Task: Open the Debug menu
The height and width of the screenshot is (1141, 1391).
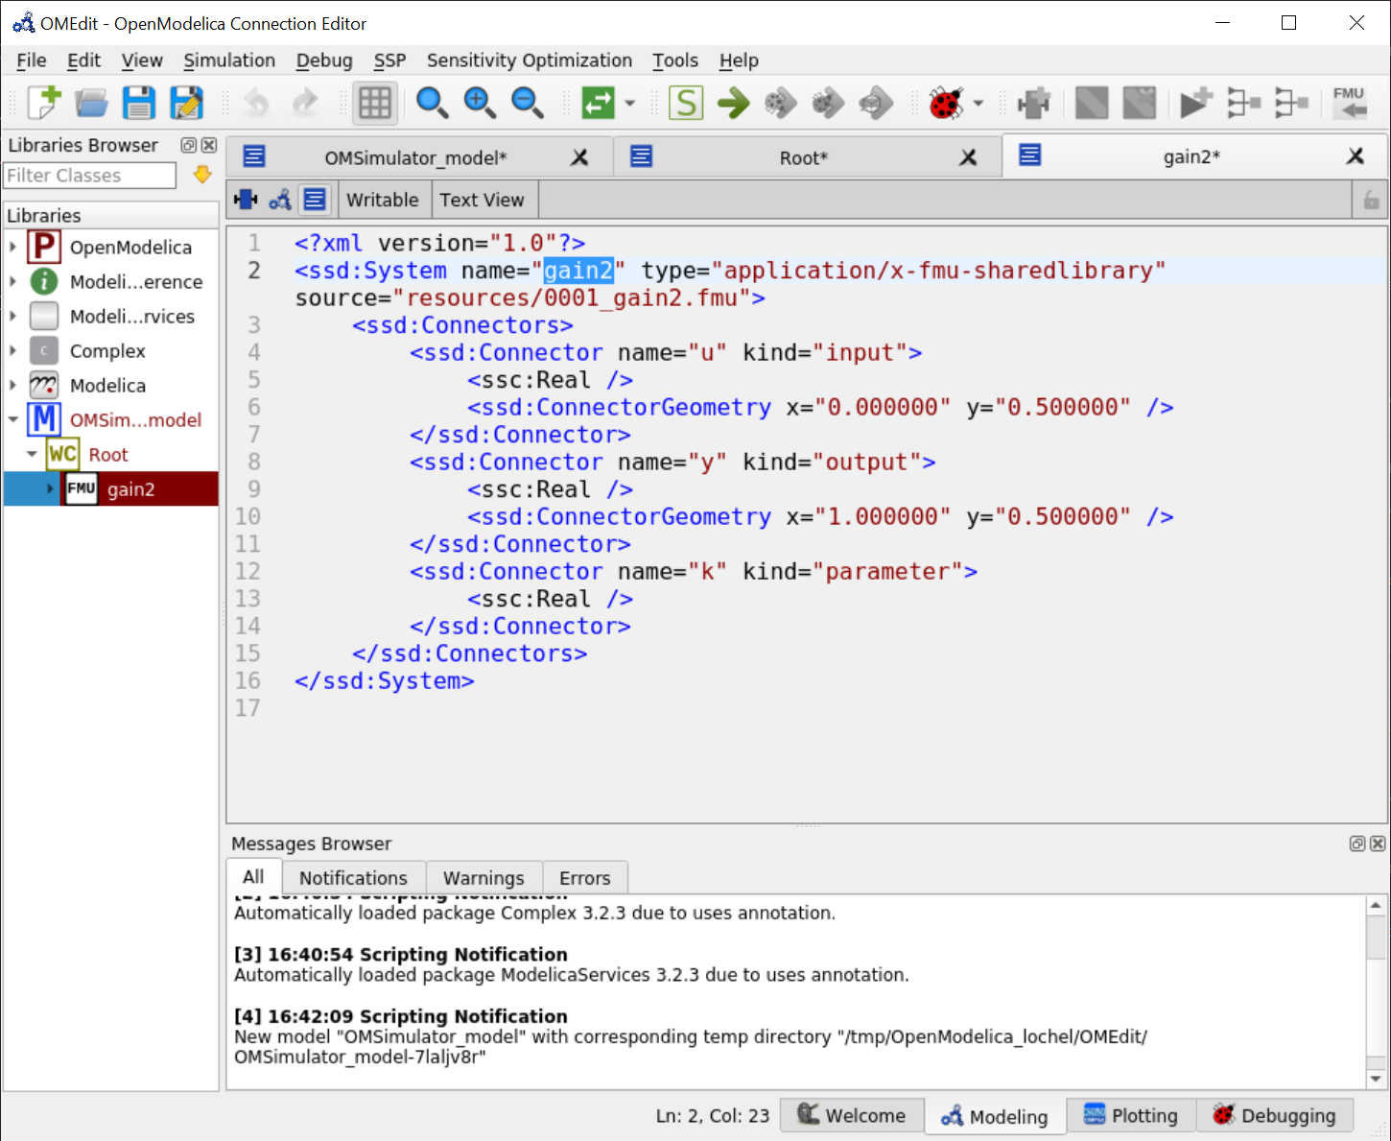Action: pyautogui.click(x=324, y=60)
